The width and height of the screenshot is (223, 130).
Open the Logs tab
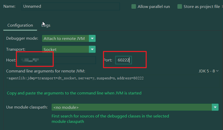(x=46, y=25)
